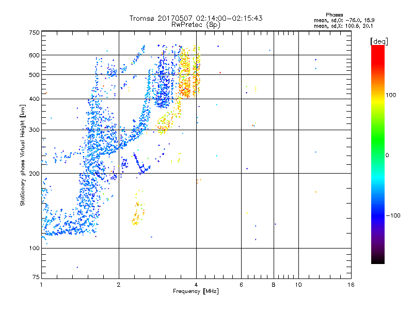Click the 'mean, sd,O: -76.0, 15.9' line

pos(344,20)
